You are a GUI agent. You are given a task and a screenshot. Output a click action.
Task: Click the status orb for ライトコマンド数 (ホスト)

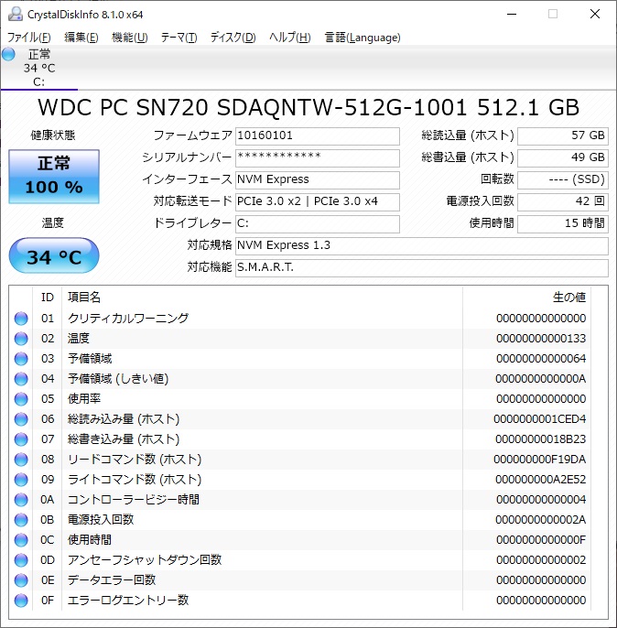21,480
